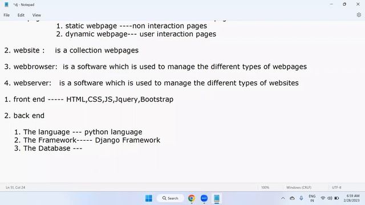Image resolution: width=365 pixels, height=205 pixels.
Task: Click the line 'dynamic webpage--- user interaction pages'
Action: (x=136, y=34)
